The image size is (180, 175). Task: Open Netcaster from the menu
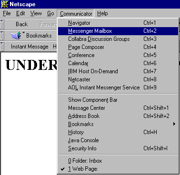click(118, 79)
